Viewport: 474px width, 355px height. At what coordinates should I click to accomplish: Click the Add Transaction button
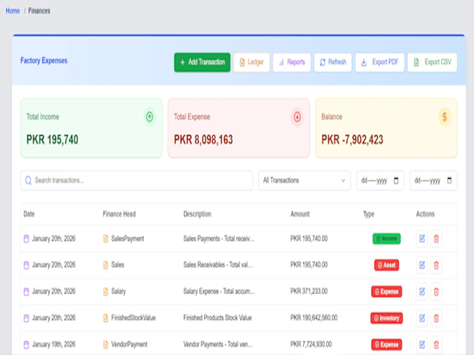(x=202, y=62)
